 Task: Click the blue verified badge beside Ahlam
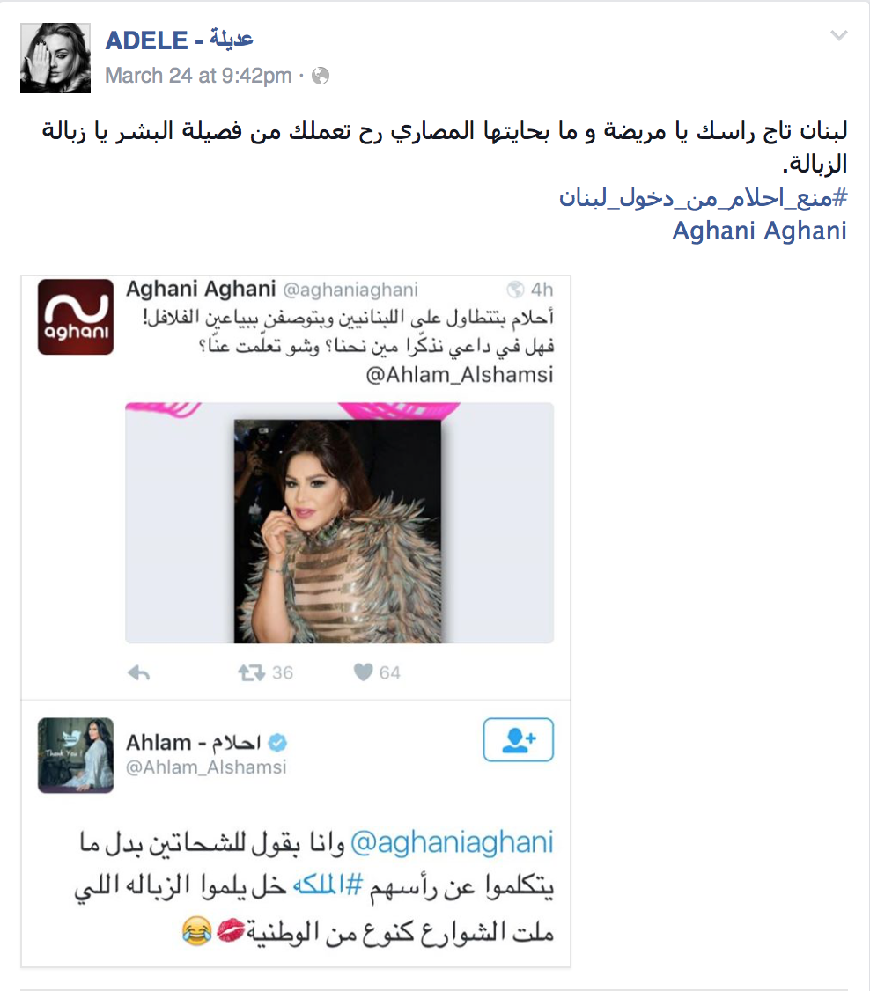coord(277,743)
